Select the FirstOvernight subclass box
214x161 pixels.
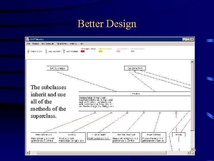[x=99, y=136]
